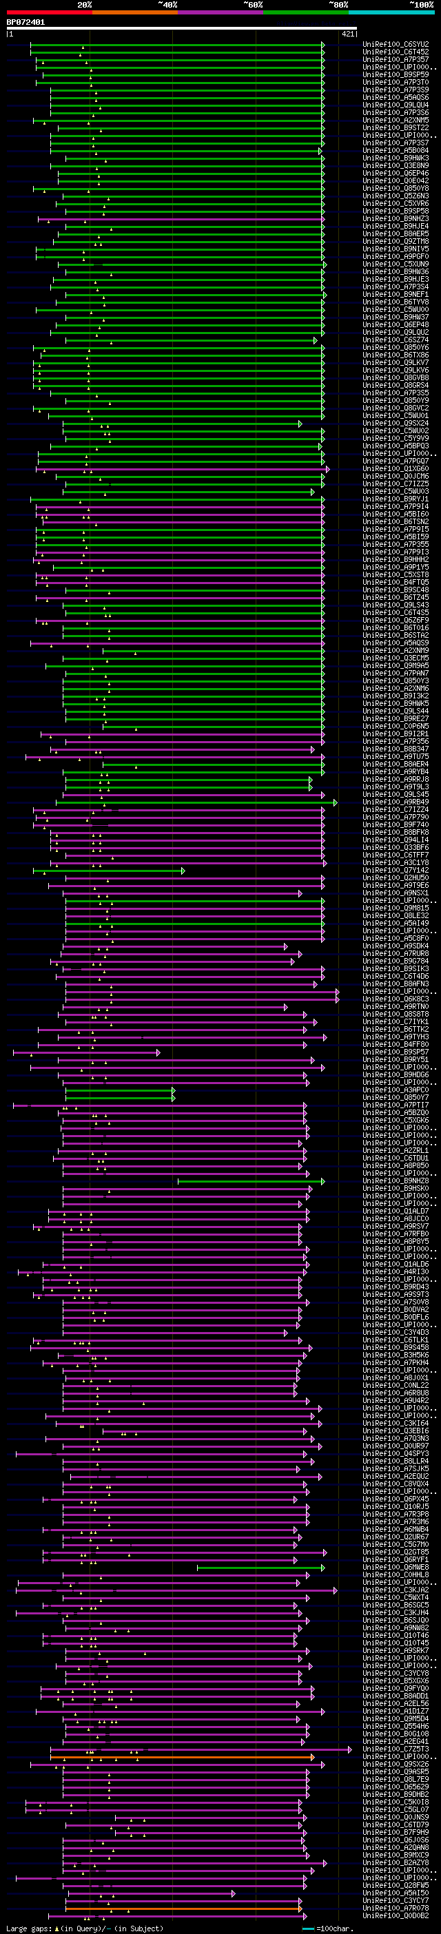Select hit label UniRef100_Q850Y7
Viewport: 441px width, 1934px height.
pyautogui.click(x=396, y=1098)
